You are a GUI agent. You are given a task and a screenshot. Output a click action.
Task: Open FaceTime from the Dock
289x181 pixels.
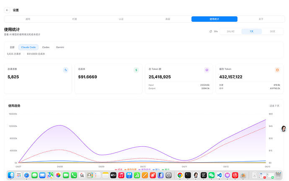[66, 175]
